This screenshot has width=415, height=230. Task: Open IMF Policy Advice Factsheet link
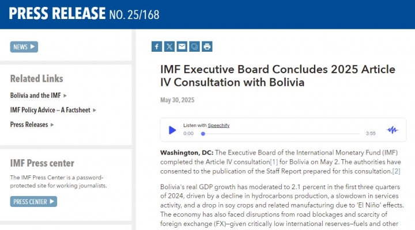50,110
